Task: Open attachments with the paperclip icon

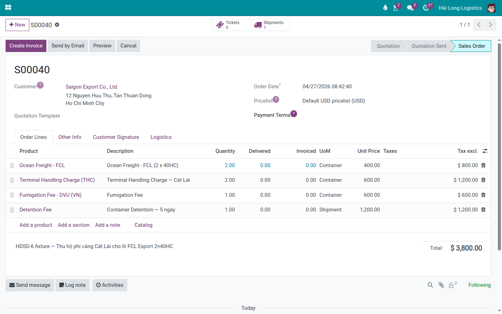Action: pyautogui.click(x=441, y=285)
